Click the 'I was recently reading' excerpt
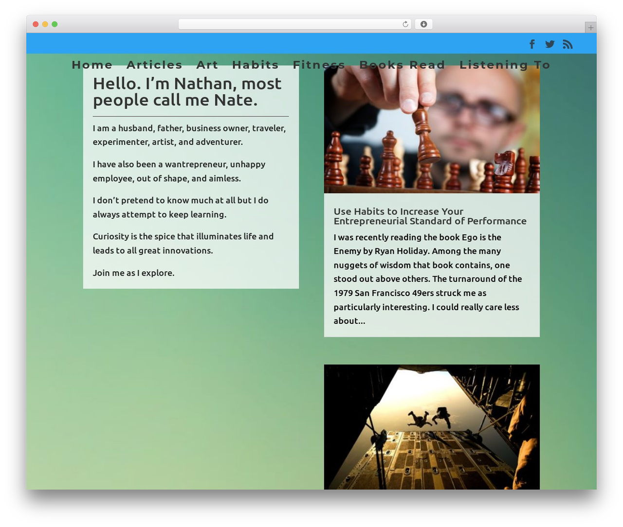Viewport: 623px width, 527px height. [x=428, y=279]
